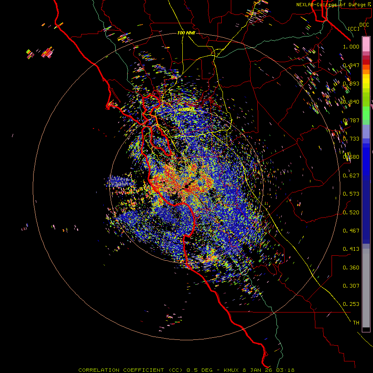Click the Correlation Coefficient KMUX caption
Viewport: 373px width, 373px height.
tap(186, 370)
